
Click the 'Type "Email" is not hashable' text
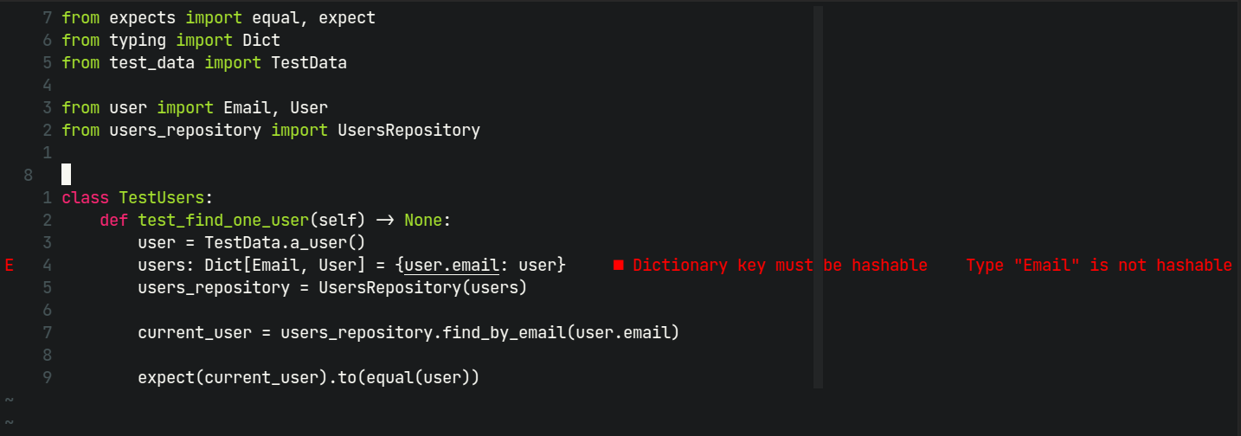(1098, 266)
